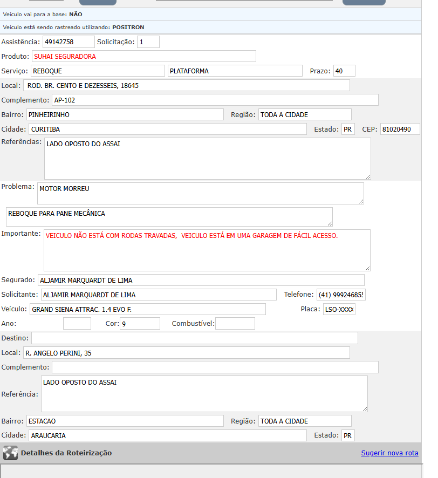Click the service type field PLATAFORMA

coord(235,71)
